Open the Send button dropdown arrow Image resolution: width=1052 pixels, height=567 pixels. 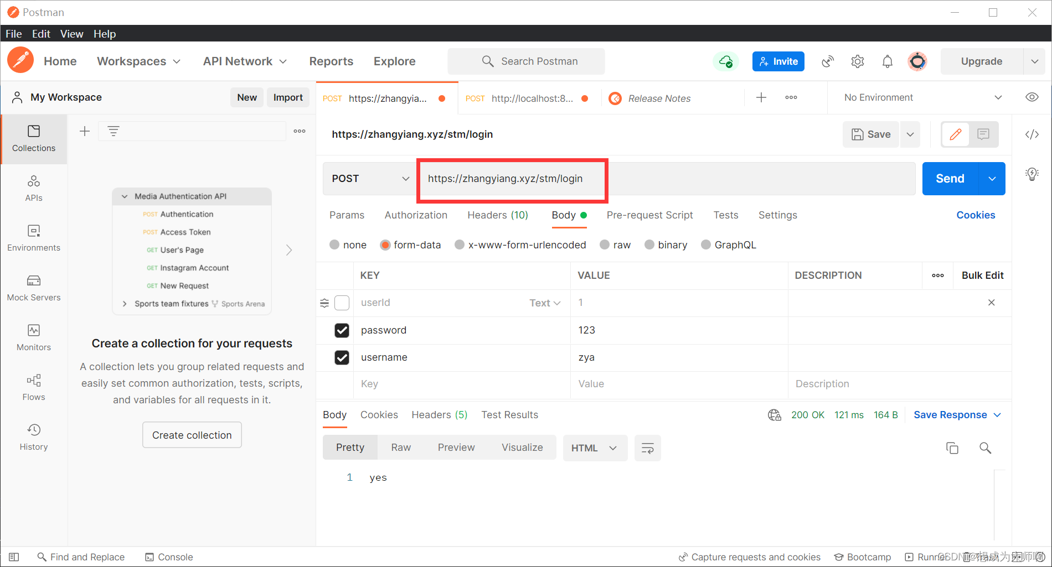992,179
